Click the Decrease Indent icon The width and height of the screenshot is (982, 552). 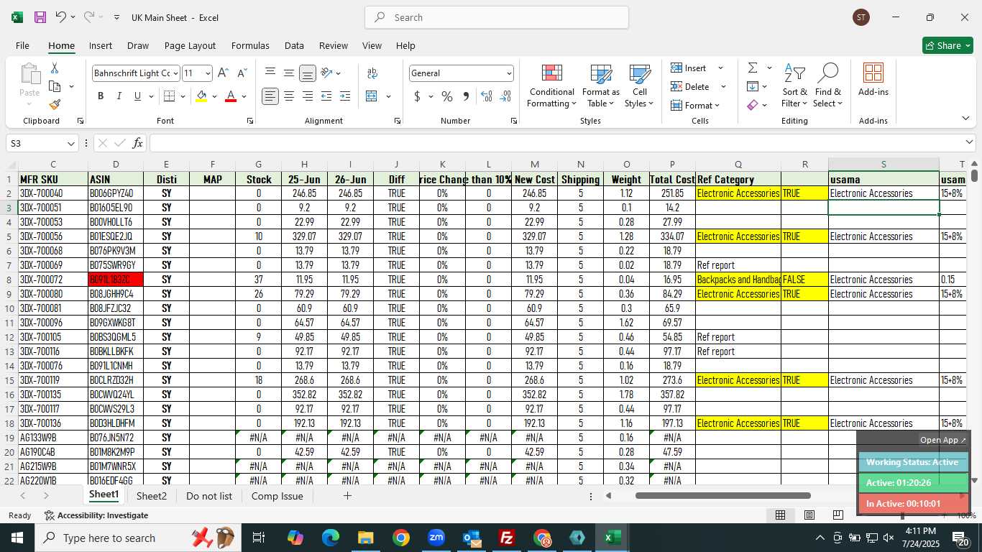click(x=326, y=96)
